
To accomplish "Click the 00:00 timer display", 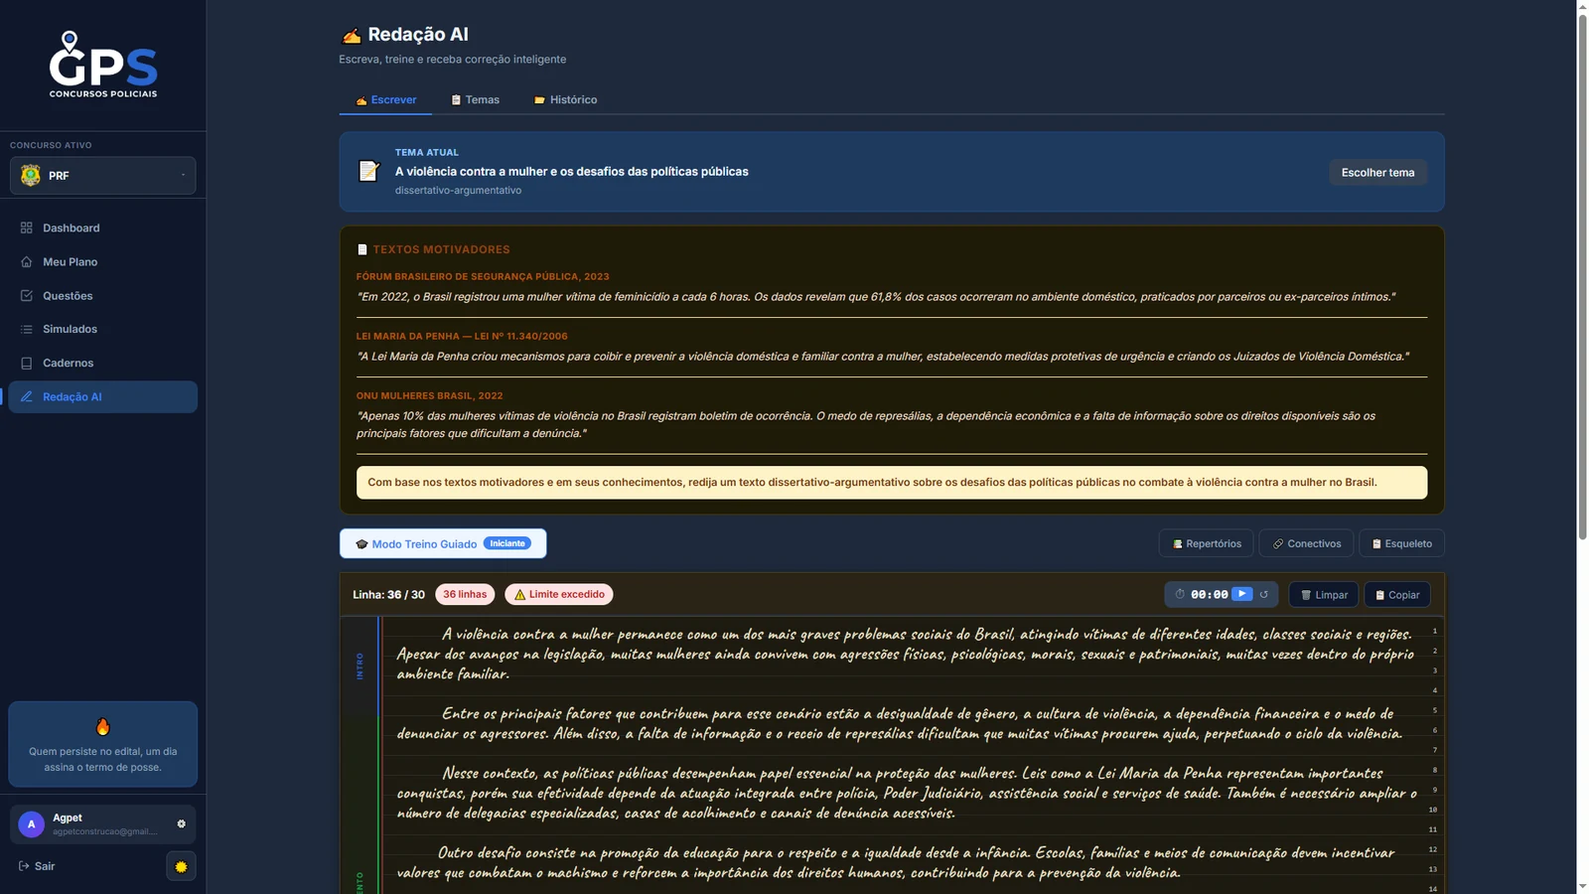I will [1209, 595].
